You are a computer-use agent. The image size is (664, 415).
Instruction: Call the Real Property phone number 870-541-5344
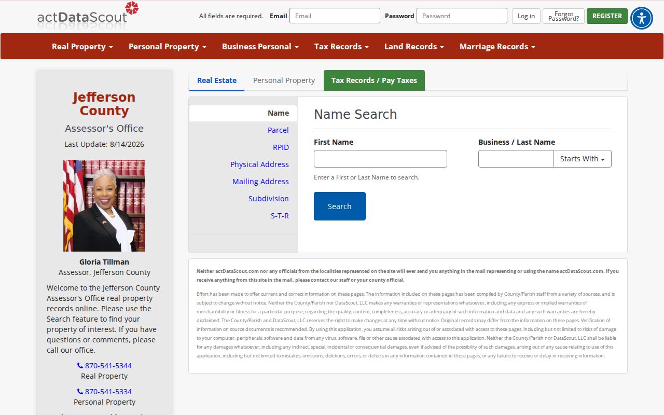pos(104,366)
